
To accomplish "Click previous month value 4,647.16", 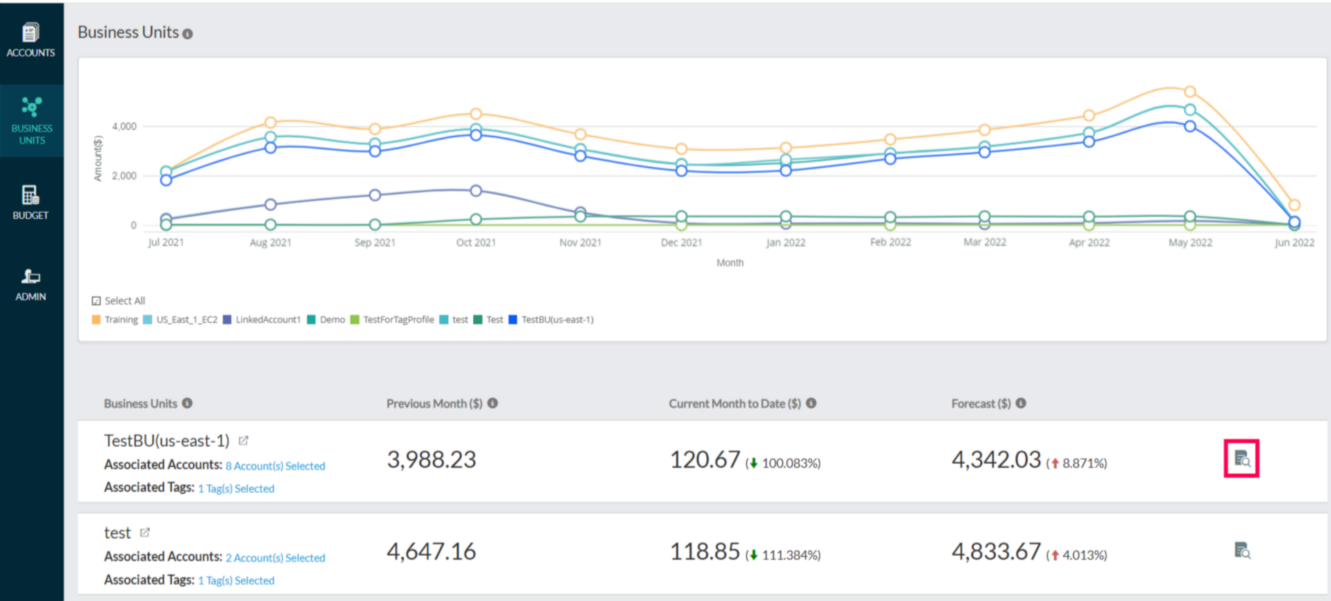I will (431, 552).
